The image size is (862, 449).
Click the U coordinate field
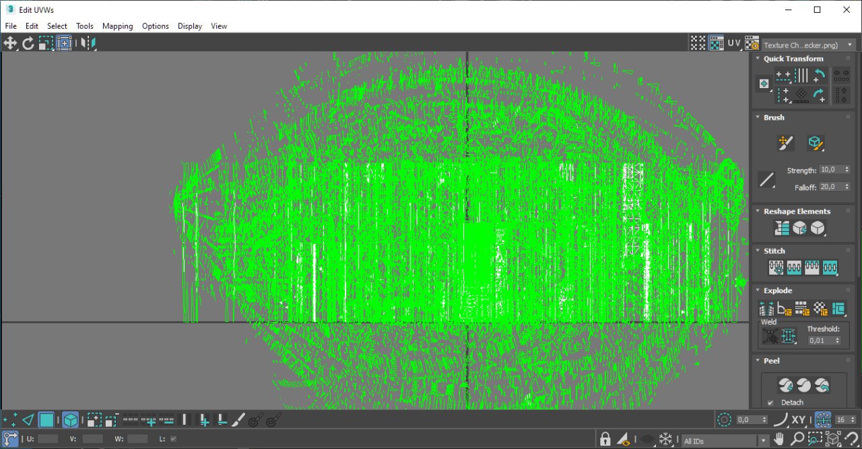coord(48,439)
